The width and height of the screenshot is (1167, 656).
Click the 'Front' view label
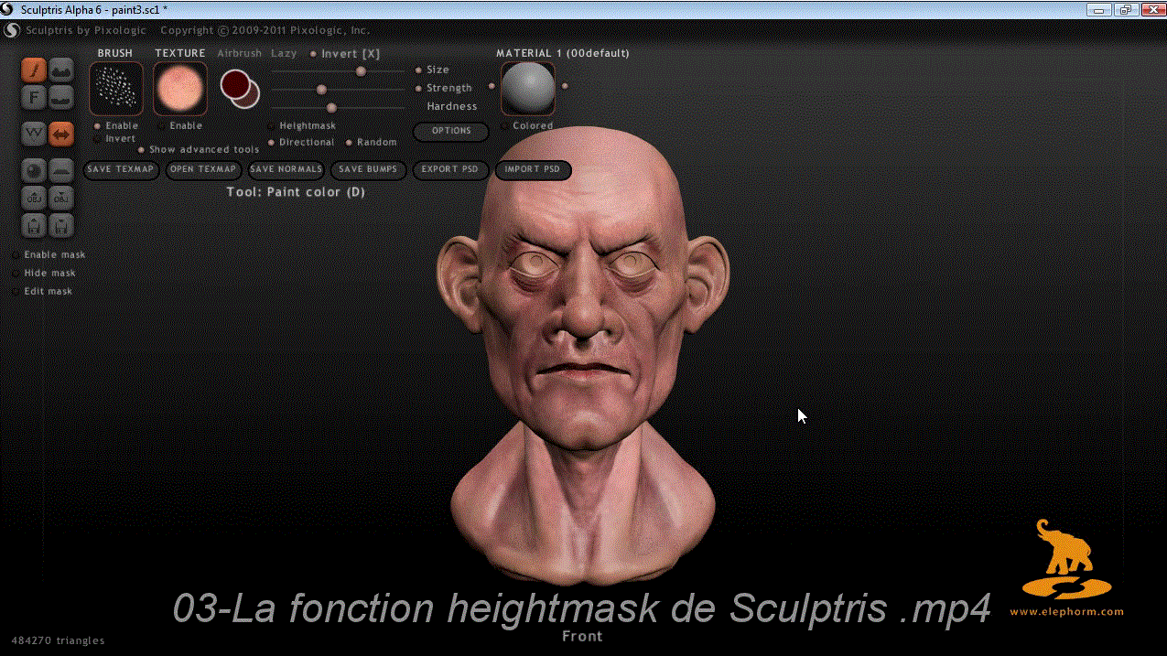pyautogui.click(x=582, y=636)
